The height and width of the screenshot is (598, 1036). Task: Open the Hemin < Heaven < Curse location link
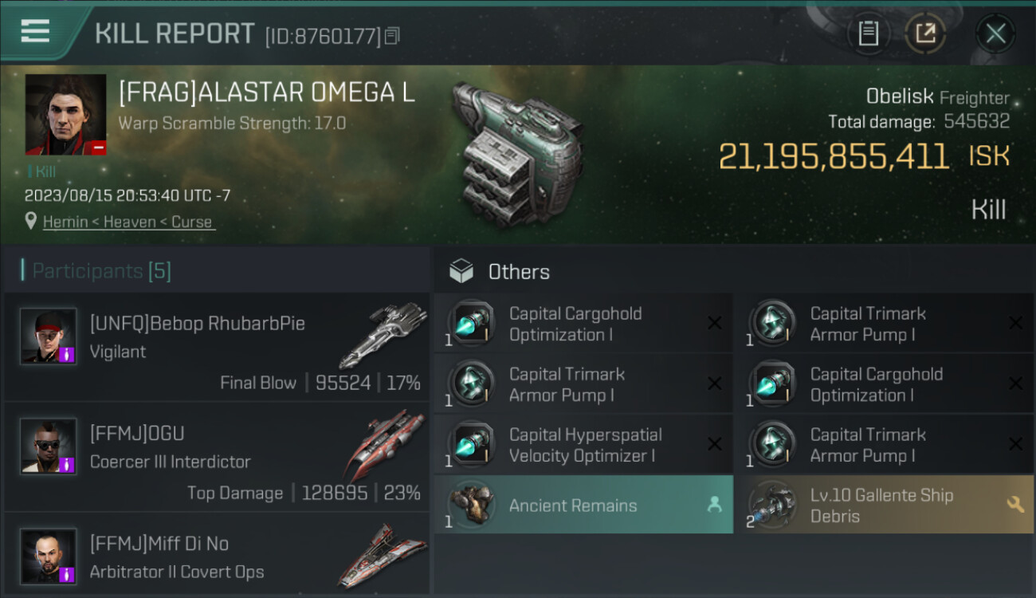click(128, 222)
